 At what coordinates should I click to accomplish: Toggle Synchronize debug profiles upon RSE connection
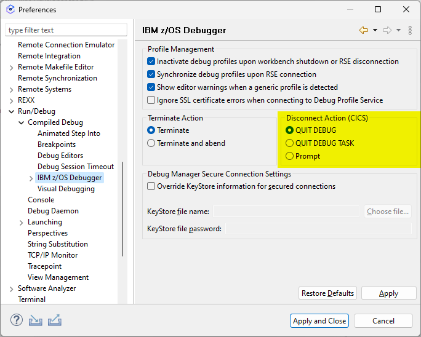point(151,74)
